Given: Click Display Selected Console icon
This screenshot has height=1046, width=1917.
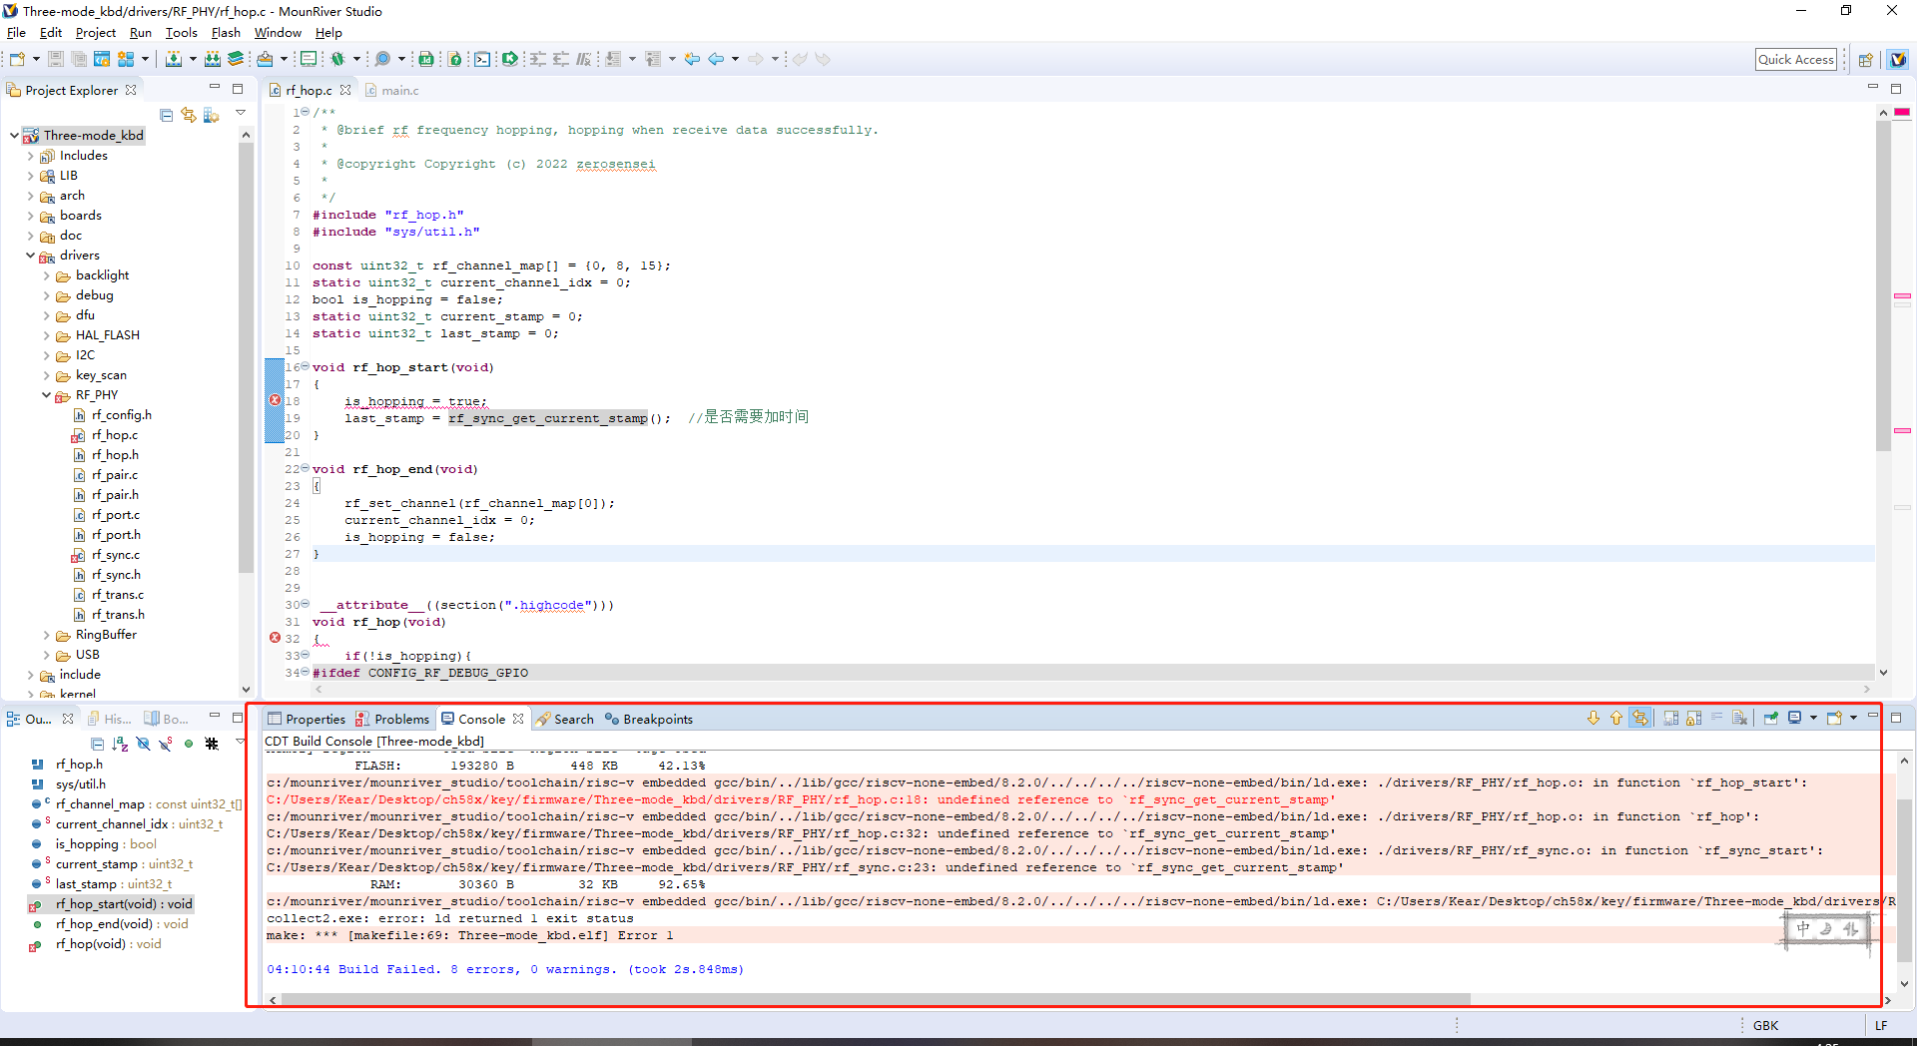Looking at the screenshot, I should pos(1795,719).
